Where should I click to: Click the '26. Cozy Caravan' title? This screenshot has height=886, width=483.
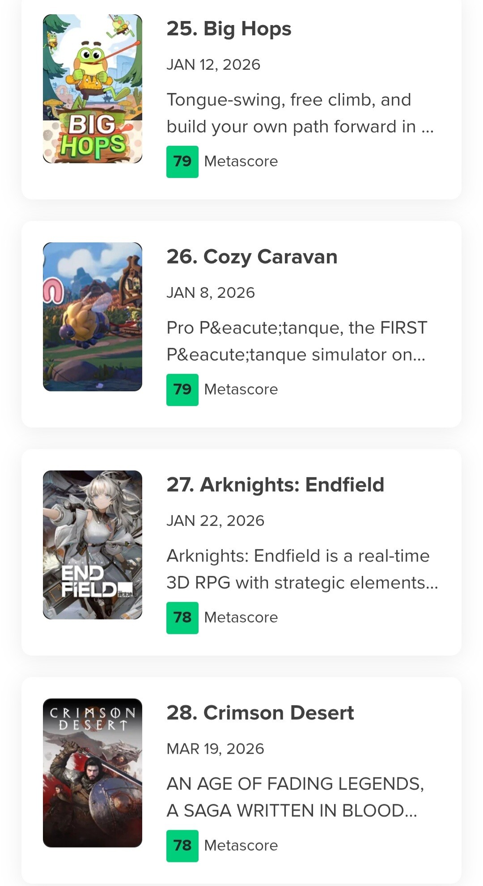click(252, 257)
